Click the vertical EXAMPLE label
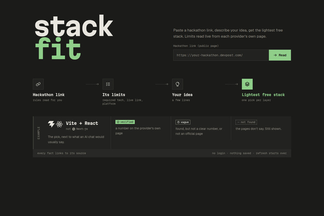Viewport: 324px width, 216px height. pos(39,133)
